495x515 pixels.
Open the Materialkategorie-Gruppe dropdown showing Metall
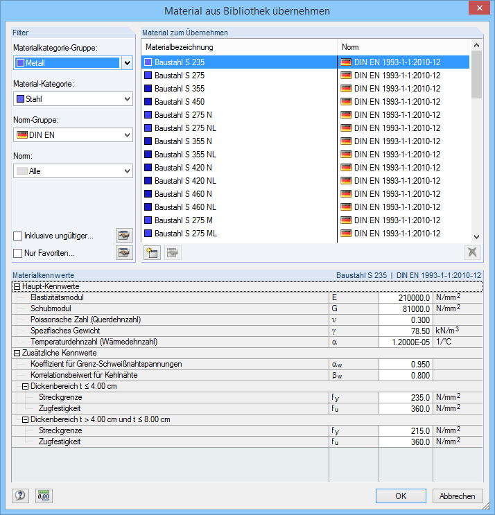(73, 63)
